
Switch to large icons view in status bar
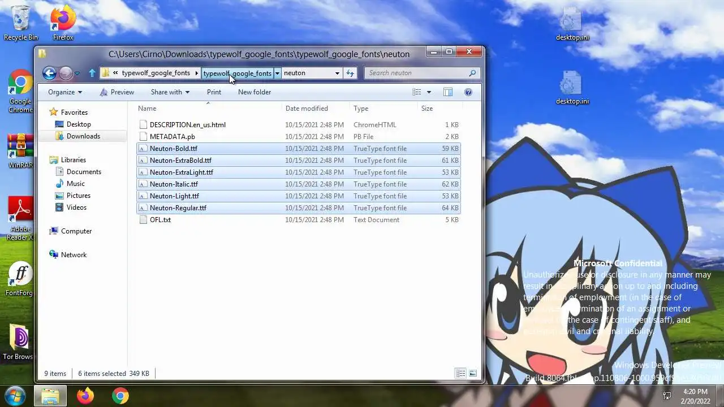pos(473,373)
